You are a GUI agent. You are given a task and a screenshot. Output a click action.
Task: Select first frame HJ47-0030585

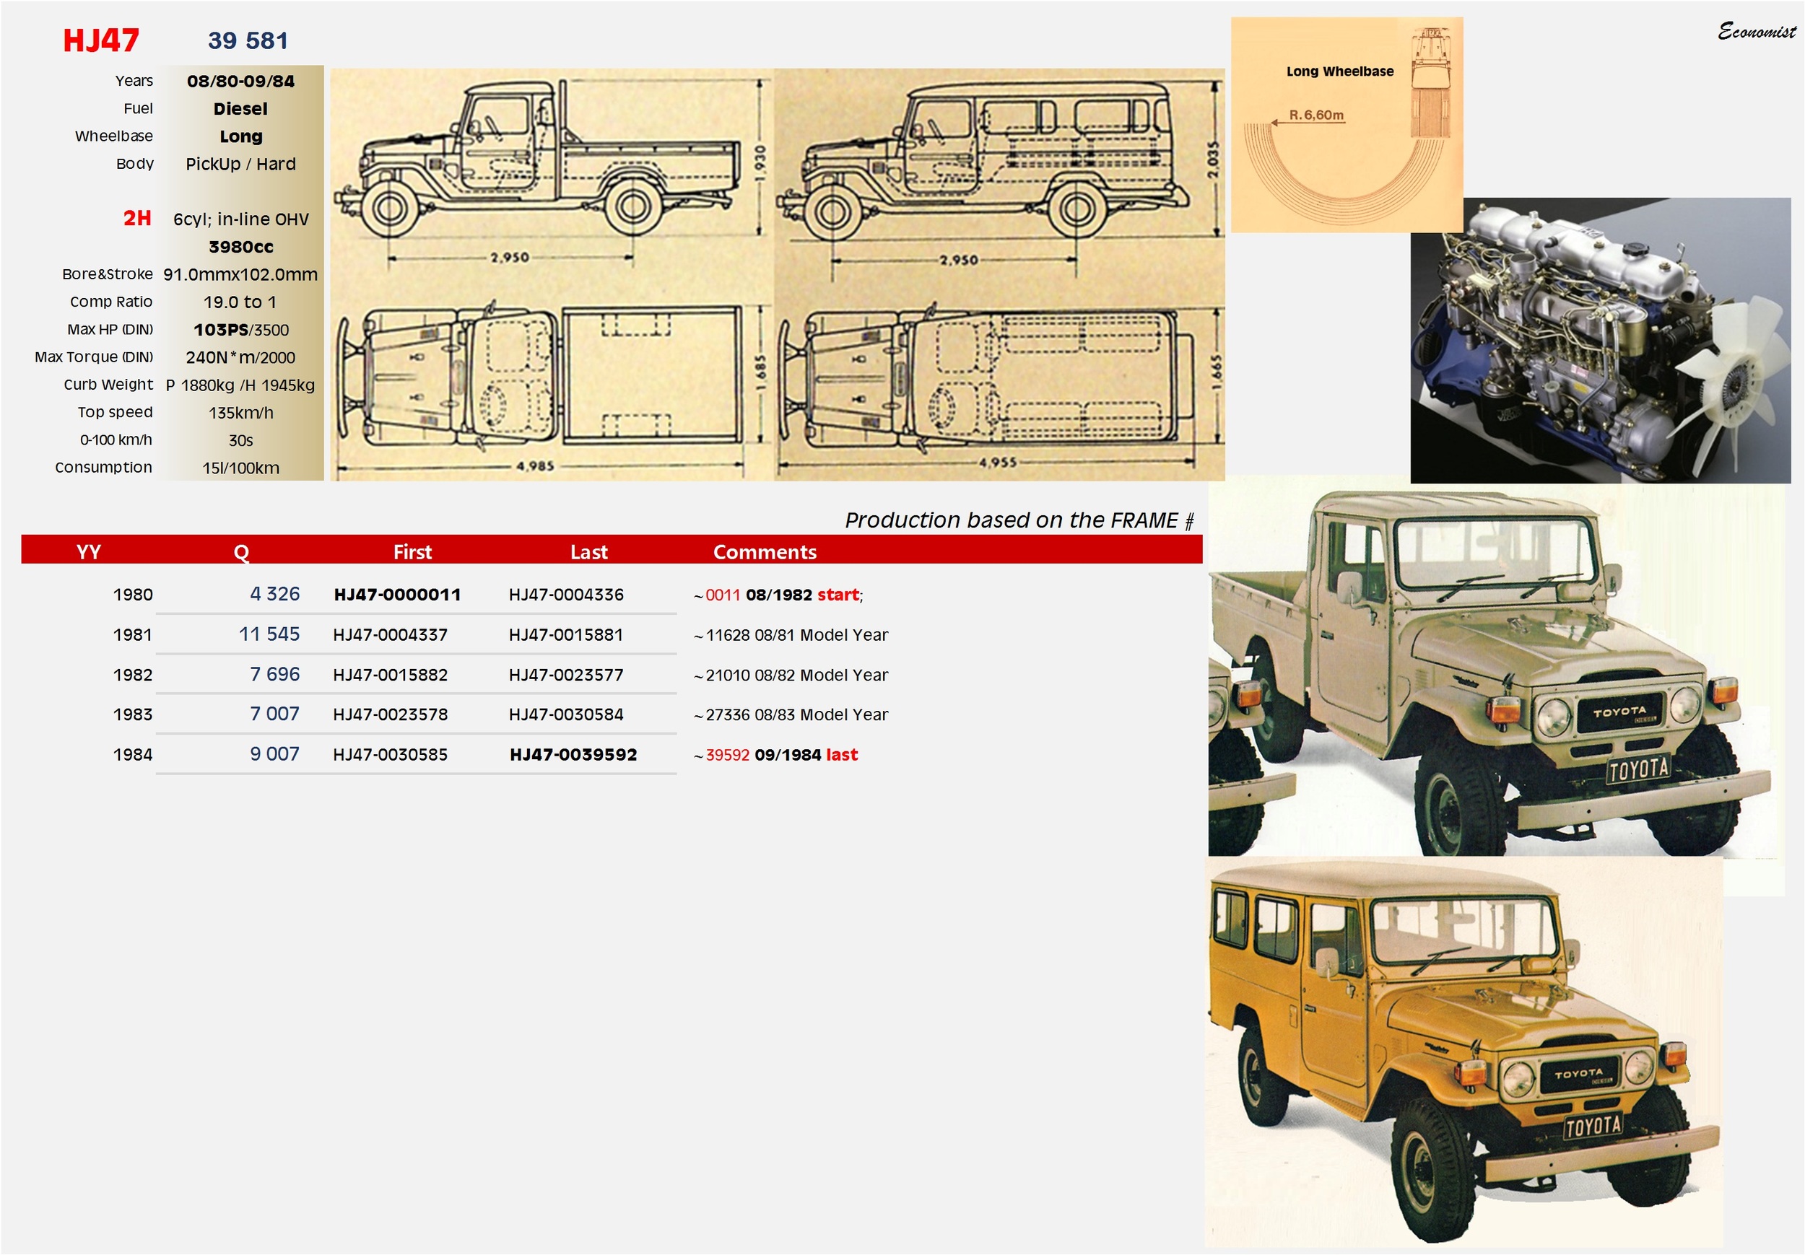(390, 753)
